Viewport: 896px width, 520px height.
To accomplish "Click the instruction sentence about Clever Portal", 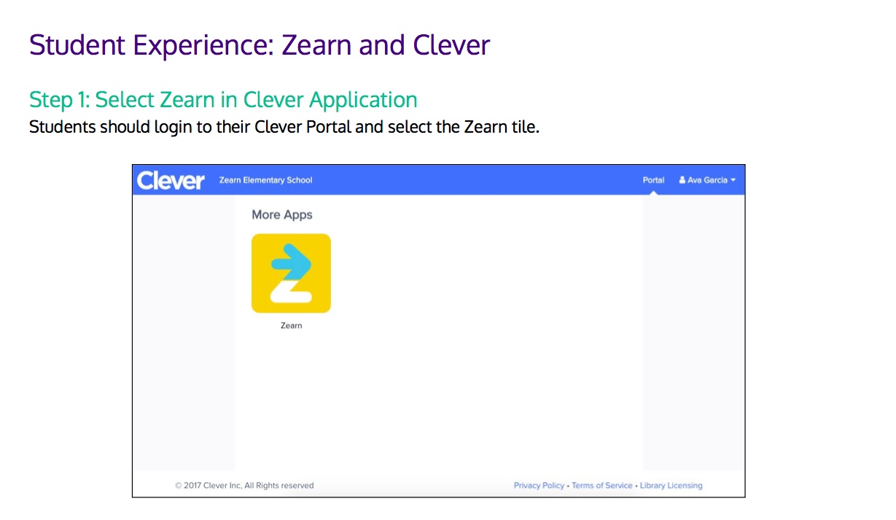I will pyautogui.click(x=284, y=127).
